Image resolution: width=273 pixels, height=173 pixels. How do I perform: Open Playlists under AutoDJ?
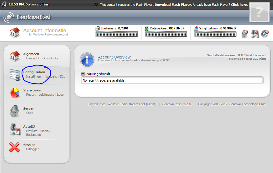click(x=32, y=131)
